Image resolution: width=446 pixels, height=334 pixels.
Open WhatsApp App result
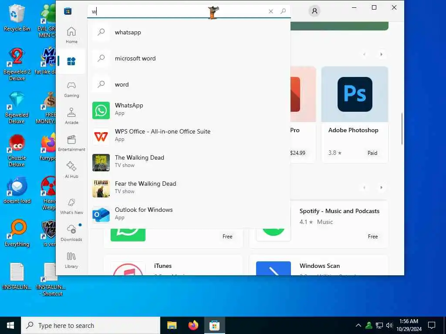(189, 110)
